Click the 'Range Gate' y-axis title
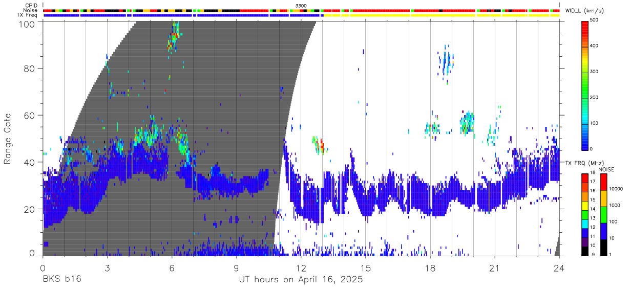The image size is (629, 290). click(8, 139)
